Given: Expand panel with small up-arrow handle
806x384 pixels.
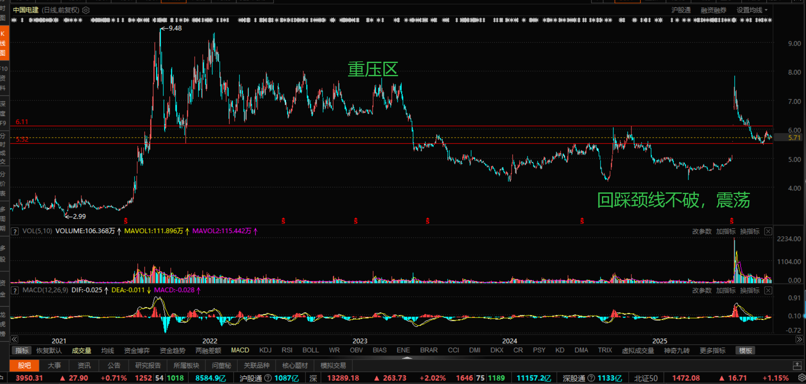Looking at the screenshot, I should click(x=407, y=358).
